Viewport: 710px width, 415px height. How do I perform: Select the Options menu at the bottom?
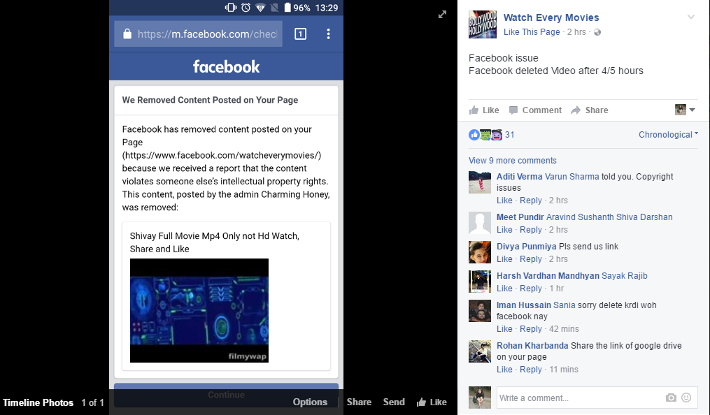310,402
